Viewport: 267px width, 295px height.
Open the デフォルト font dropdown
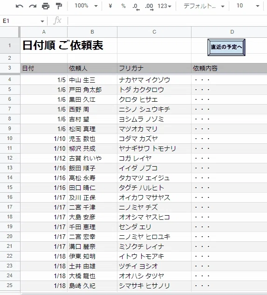pos(204,6)
